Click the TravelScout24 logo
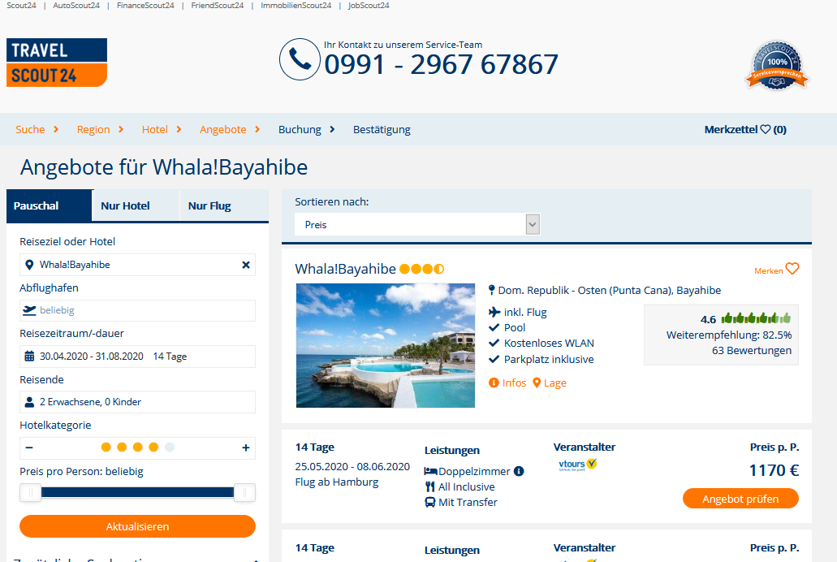837x562 pixels. (57, 63)
